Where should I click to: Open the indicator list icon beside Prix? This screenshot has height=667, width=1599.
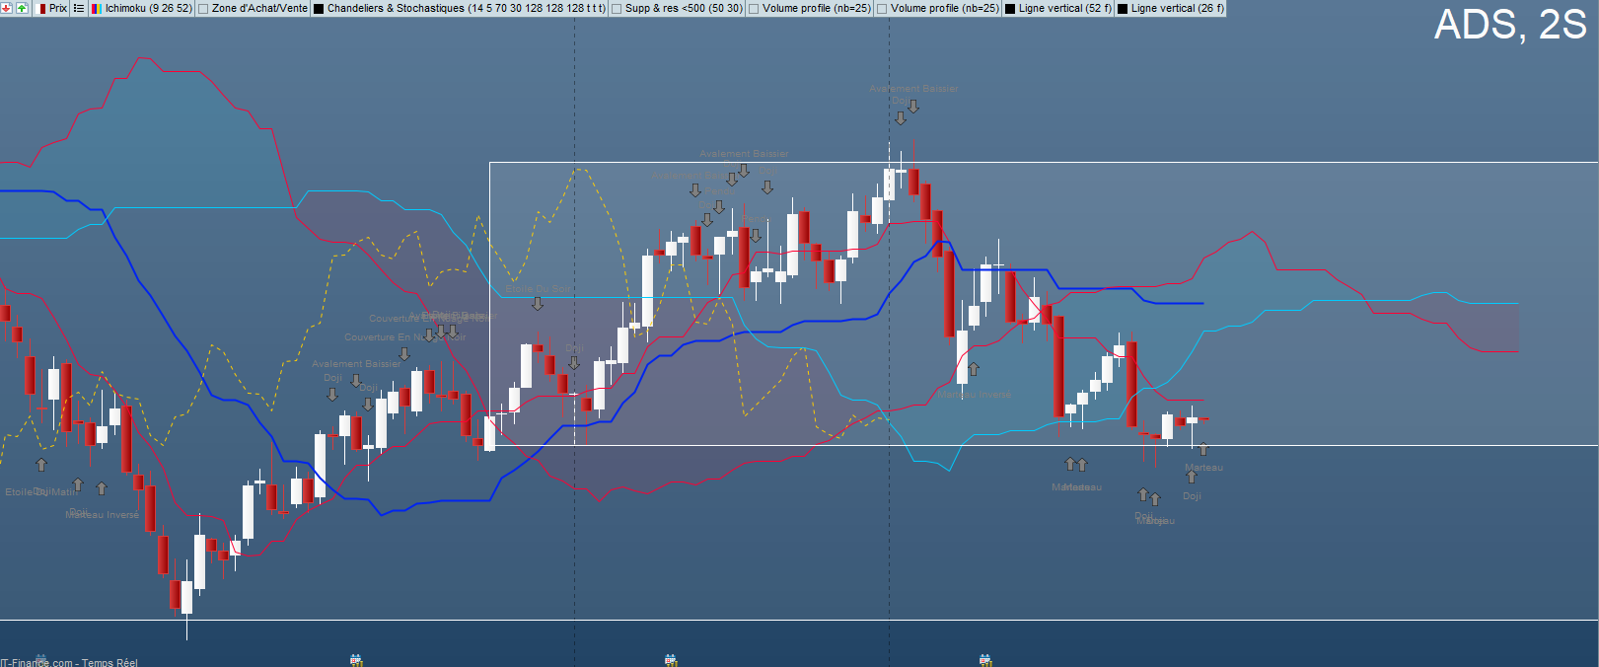(x=79, y=8)
